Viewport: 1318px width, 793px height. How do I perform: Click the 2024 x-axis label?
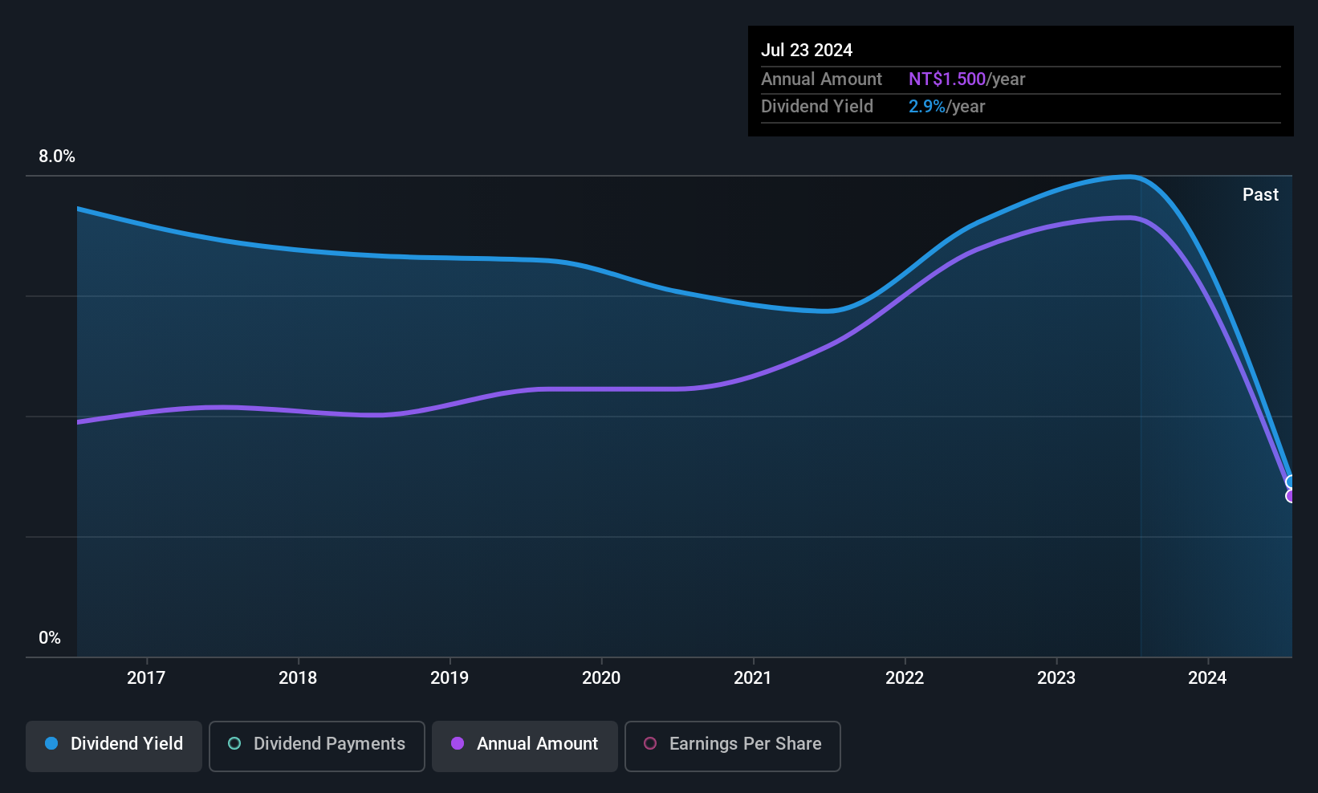point(1207,678)
